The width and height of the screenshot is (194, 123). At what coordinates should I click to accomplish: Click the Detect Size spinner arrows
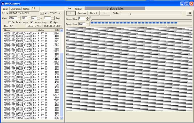88,19
